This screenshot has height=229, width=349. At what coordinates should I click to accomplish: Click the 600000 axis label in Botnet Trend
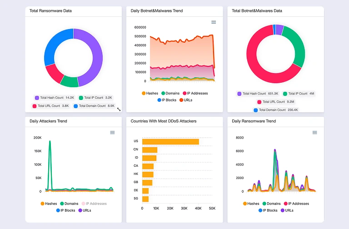pos(140,27)
